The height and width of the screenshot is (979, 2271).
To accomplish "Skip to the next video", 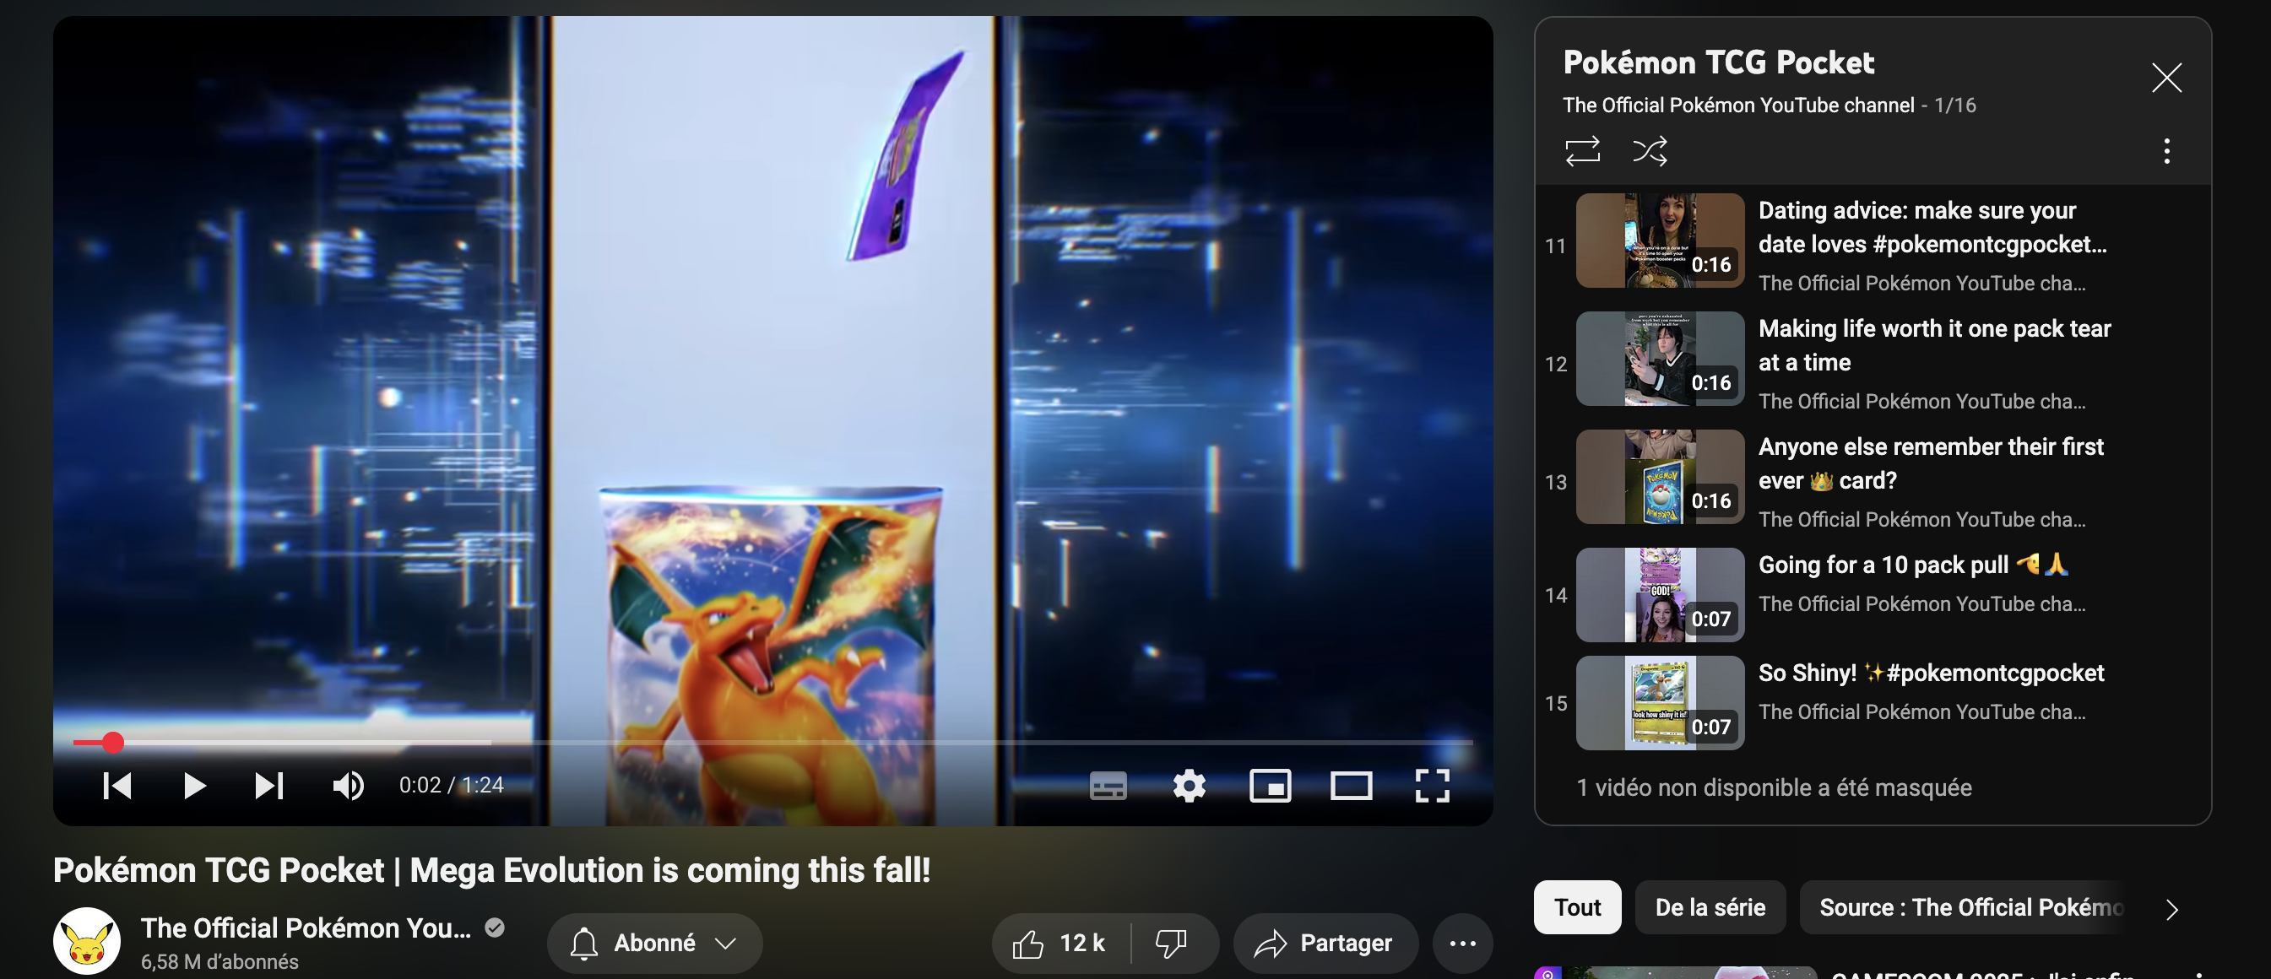I will click(x=270, y=785).
